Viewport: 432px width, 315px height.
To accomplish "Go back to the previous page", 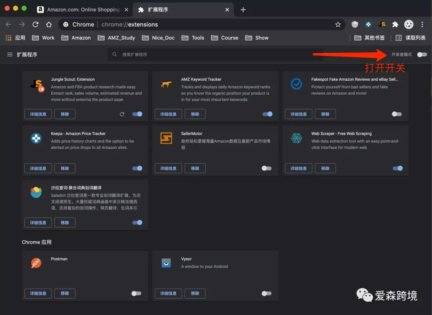I will (8, 24).
